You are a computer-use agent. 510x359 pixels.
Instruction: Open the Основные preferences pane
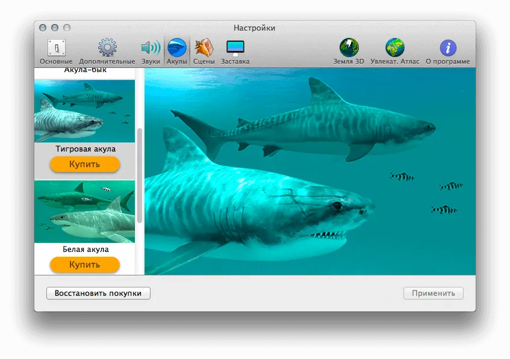tap(56, 52)
